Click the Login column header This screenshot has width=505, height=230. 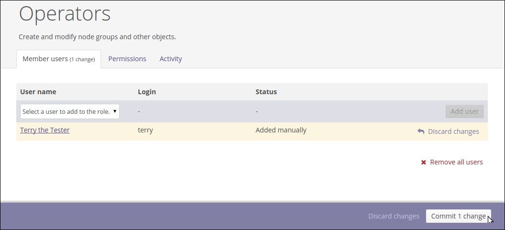[x=146, y=92]
